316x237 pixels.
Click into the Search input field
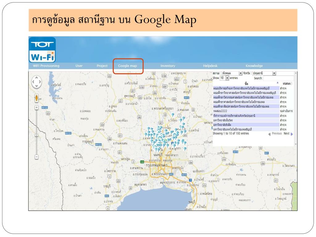278,78
